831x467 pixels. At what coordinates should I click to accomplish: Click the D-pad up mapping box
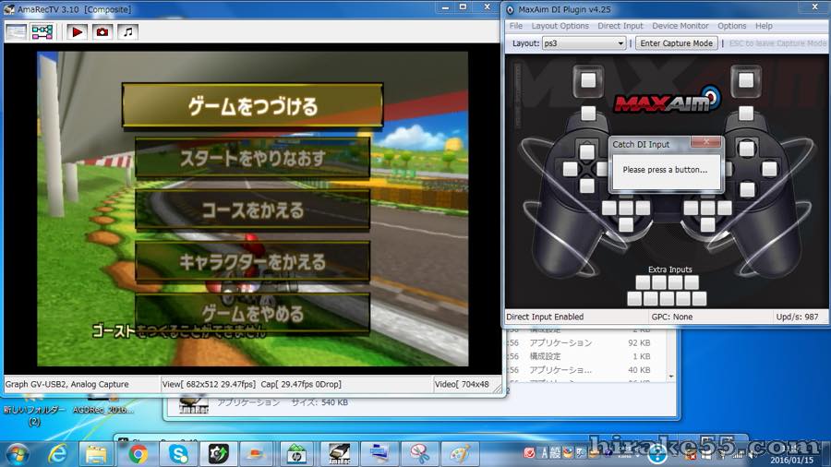[586, 152]
